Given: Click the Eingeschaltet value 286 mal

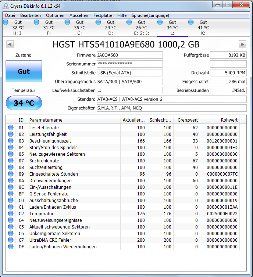Looking at the screenshot, I should coord(228,82).
